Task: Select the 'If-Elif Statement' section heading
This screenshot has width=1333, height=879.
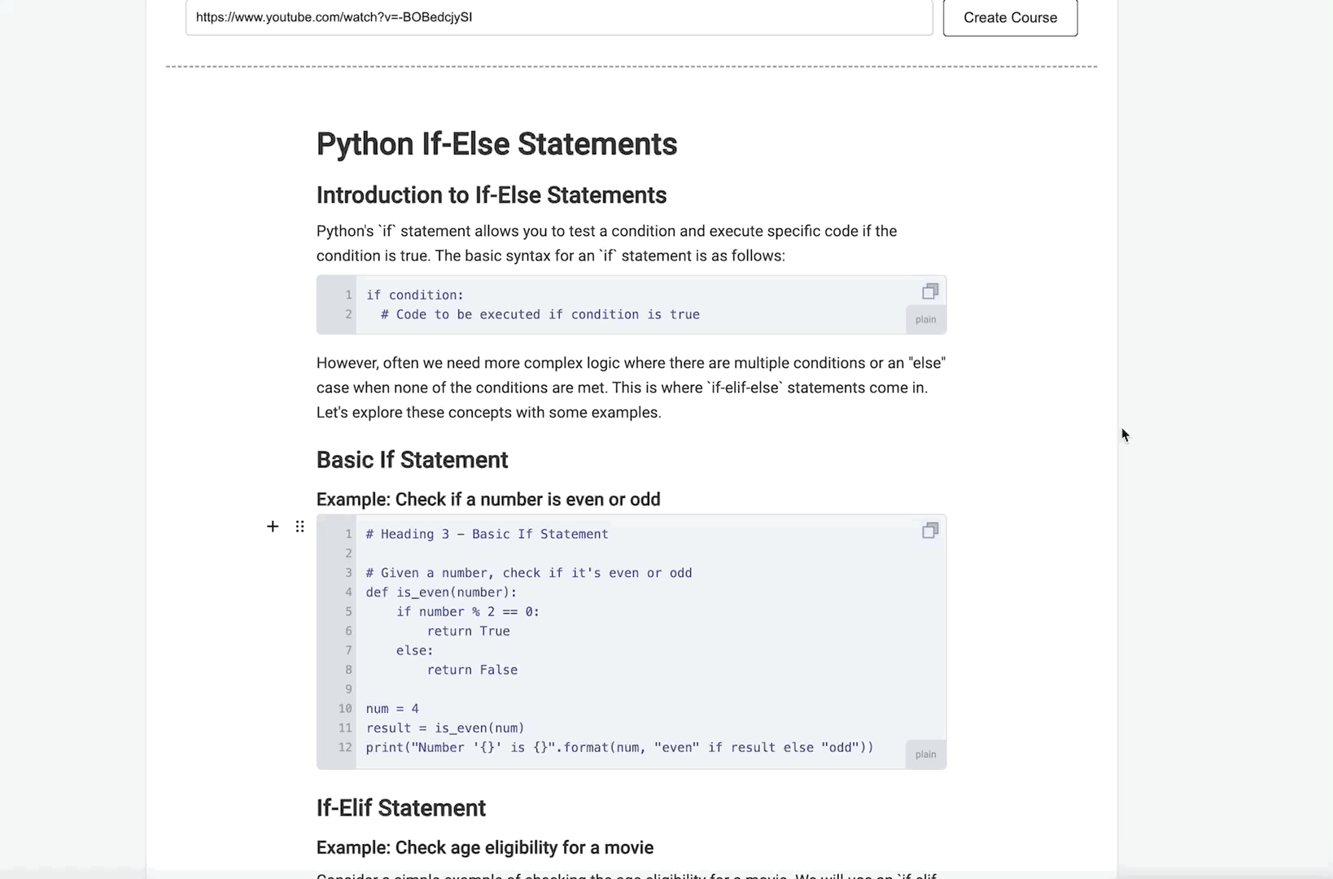Action: (x=400, y=807)
